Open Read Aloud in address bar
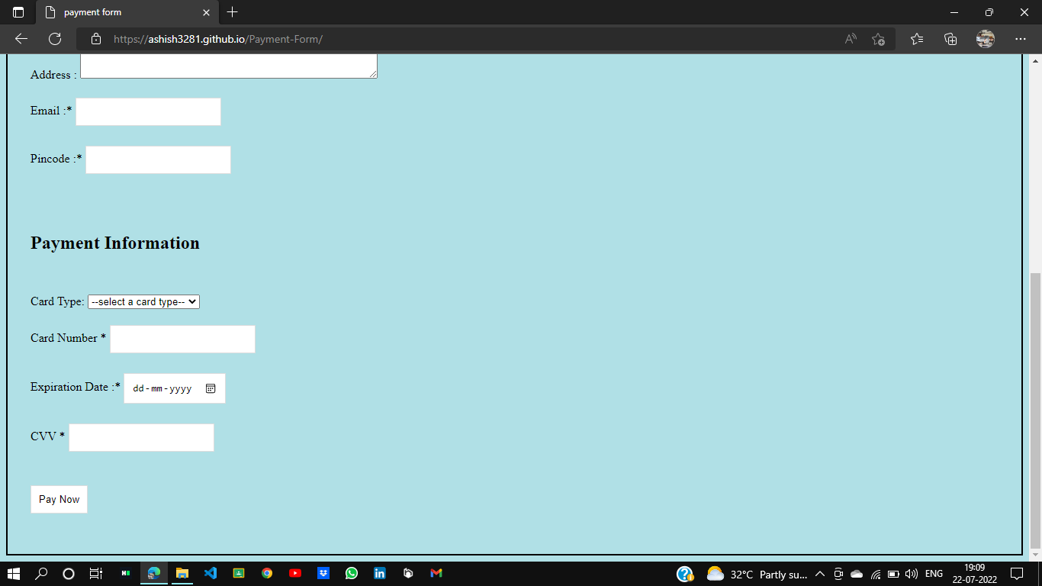The image size is (1042, 586). [x=851, y=39]
